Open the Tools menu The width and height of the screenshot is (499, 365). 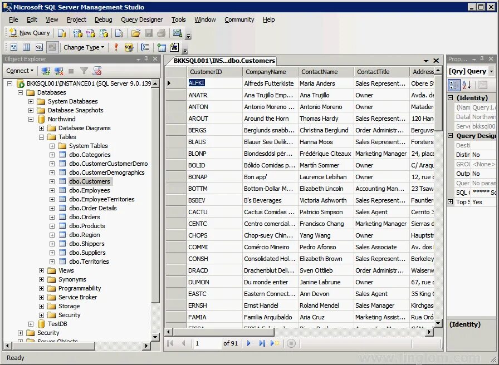coord(179,19)
